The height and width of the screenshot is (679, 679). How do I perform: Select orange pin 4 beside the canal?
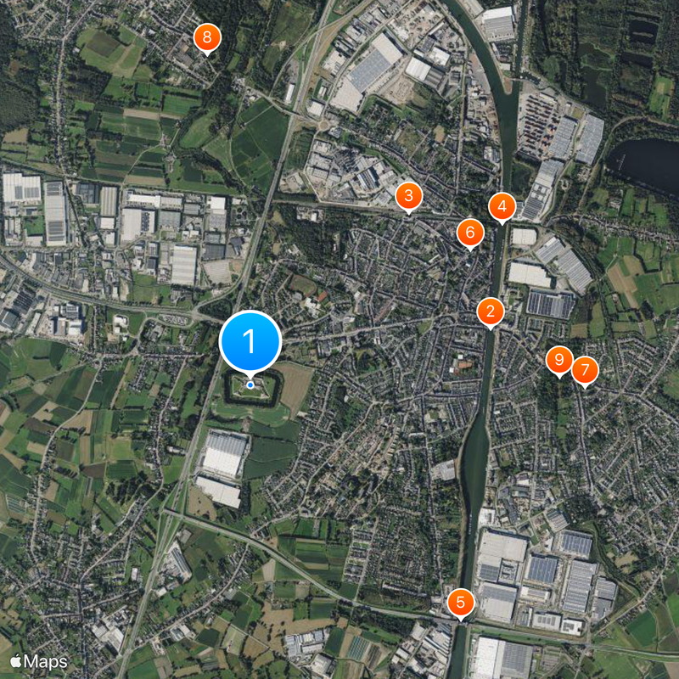[x=502, y=206]
